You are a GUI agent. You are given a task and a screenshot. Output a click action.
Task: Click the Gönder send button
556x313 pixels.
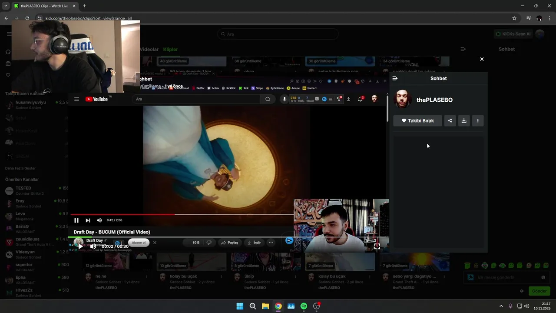(539, 291)
